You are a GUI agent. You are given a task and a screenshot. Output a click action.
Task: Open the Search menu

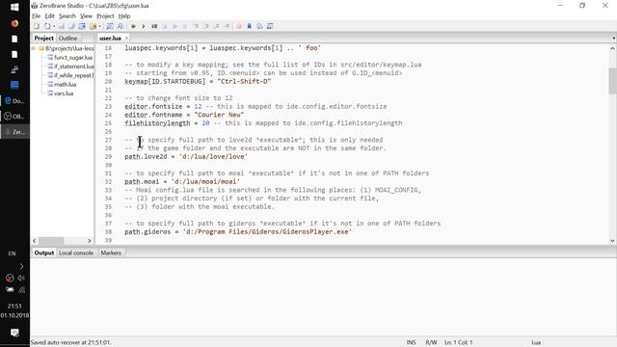[x=67, y=16]
